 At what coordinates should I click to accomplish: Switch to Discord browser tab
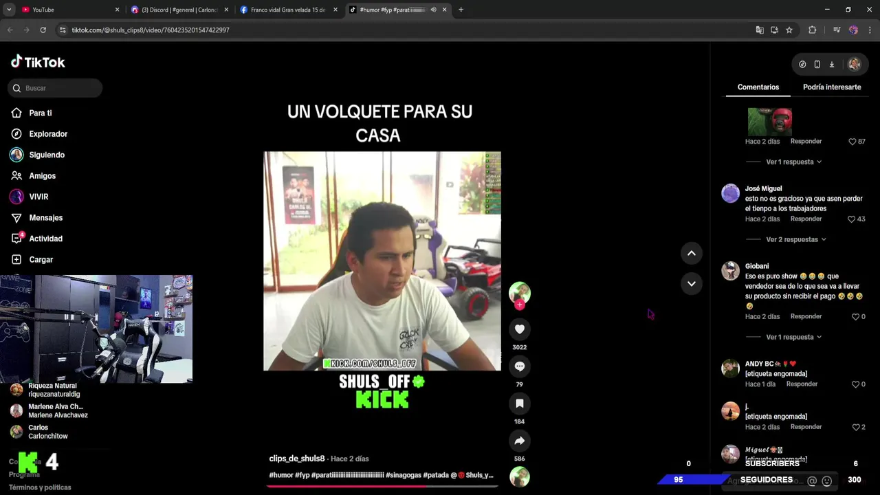point(179,10)
